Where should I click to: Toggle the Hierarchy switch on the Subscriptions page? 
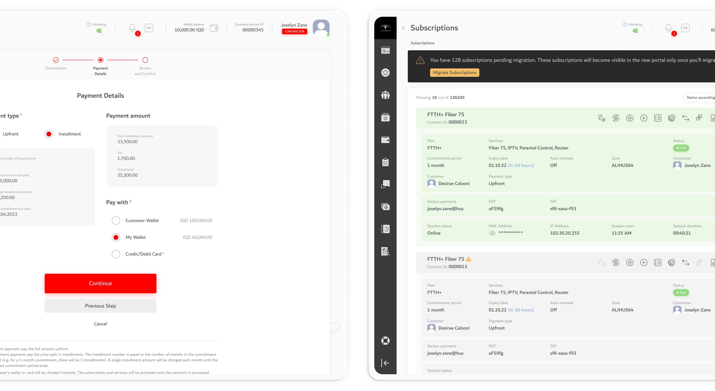click(x=637, y=31)
